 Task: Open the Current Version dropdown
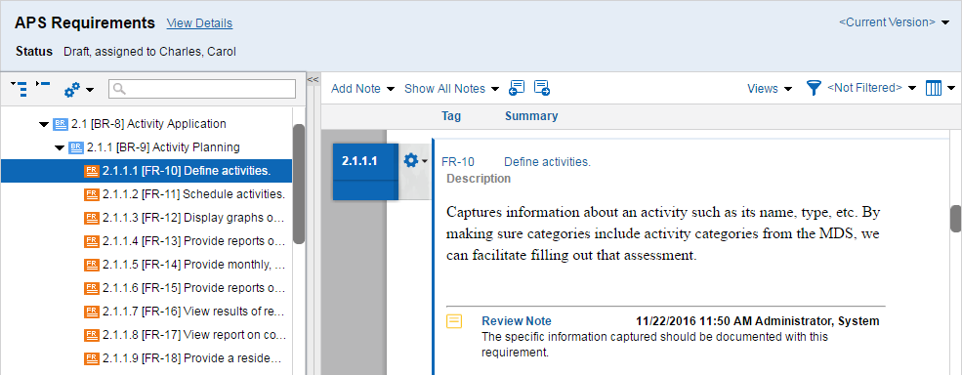894,22
